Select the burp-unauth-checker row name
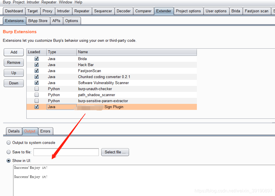Image resolution: width=275 pixels, height=196 pixels. pos(95,89)
